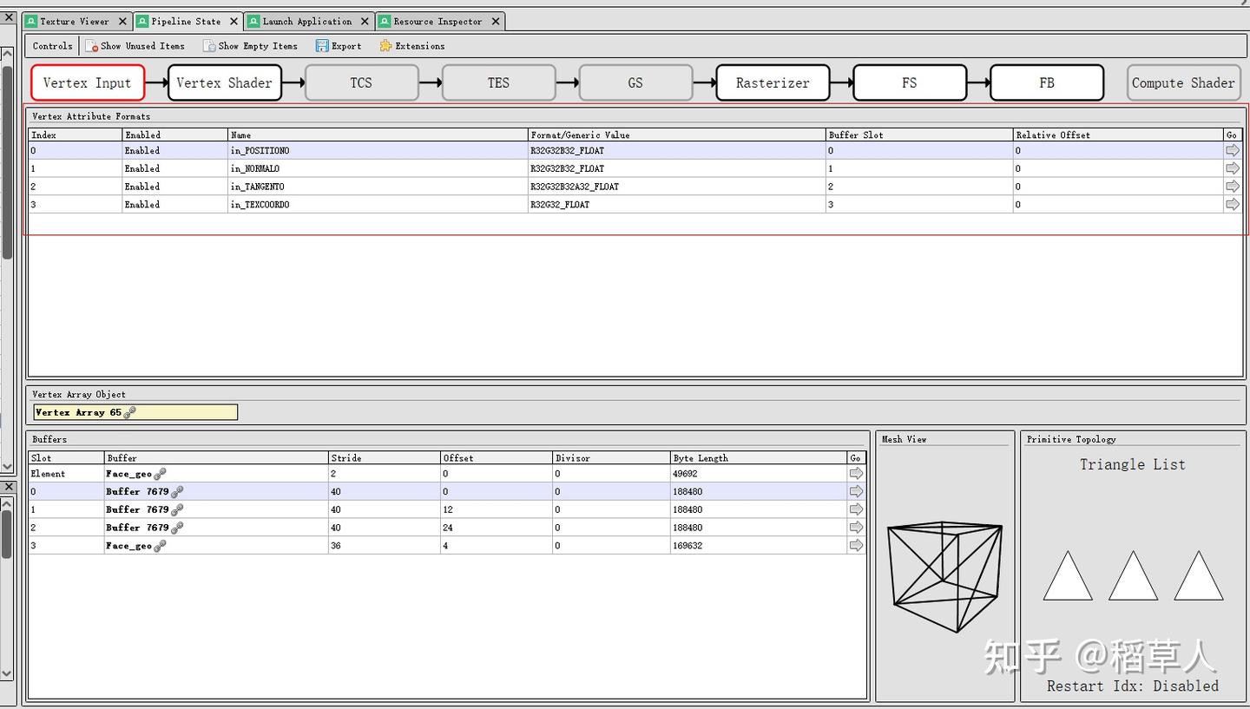Sort buffers by Stride column header

coord(385,457)
